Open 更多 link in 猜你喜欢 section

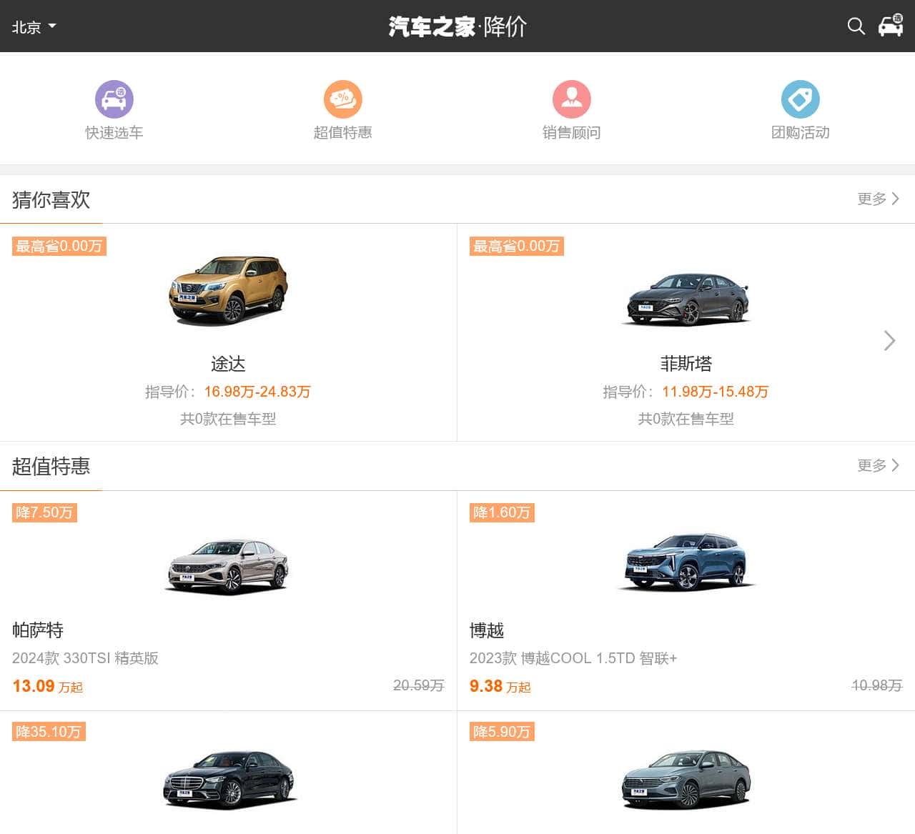(x=879, y=199)
